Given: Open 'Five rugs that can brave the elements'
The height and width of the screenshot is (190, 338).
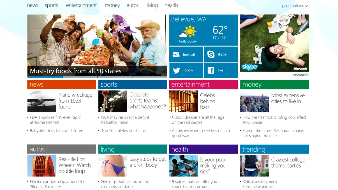Looking at the screenshot, I should point(125,184).
